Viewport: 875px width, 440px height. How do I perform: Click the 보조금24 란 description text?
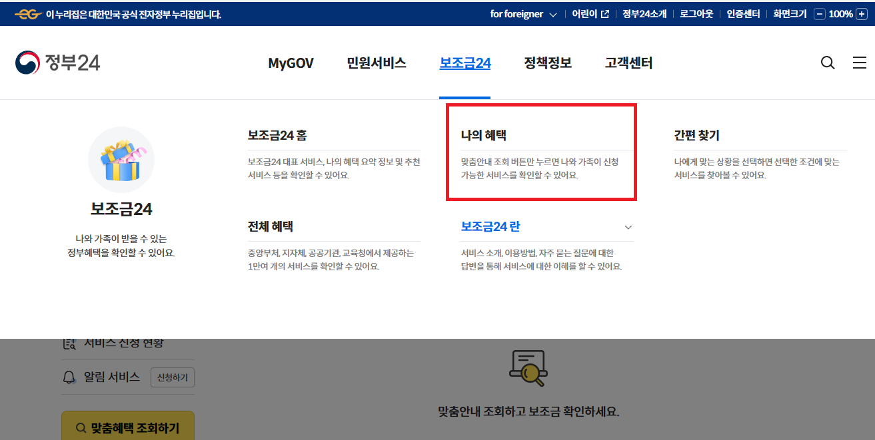tap(541, 260)
